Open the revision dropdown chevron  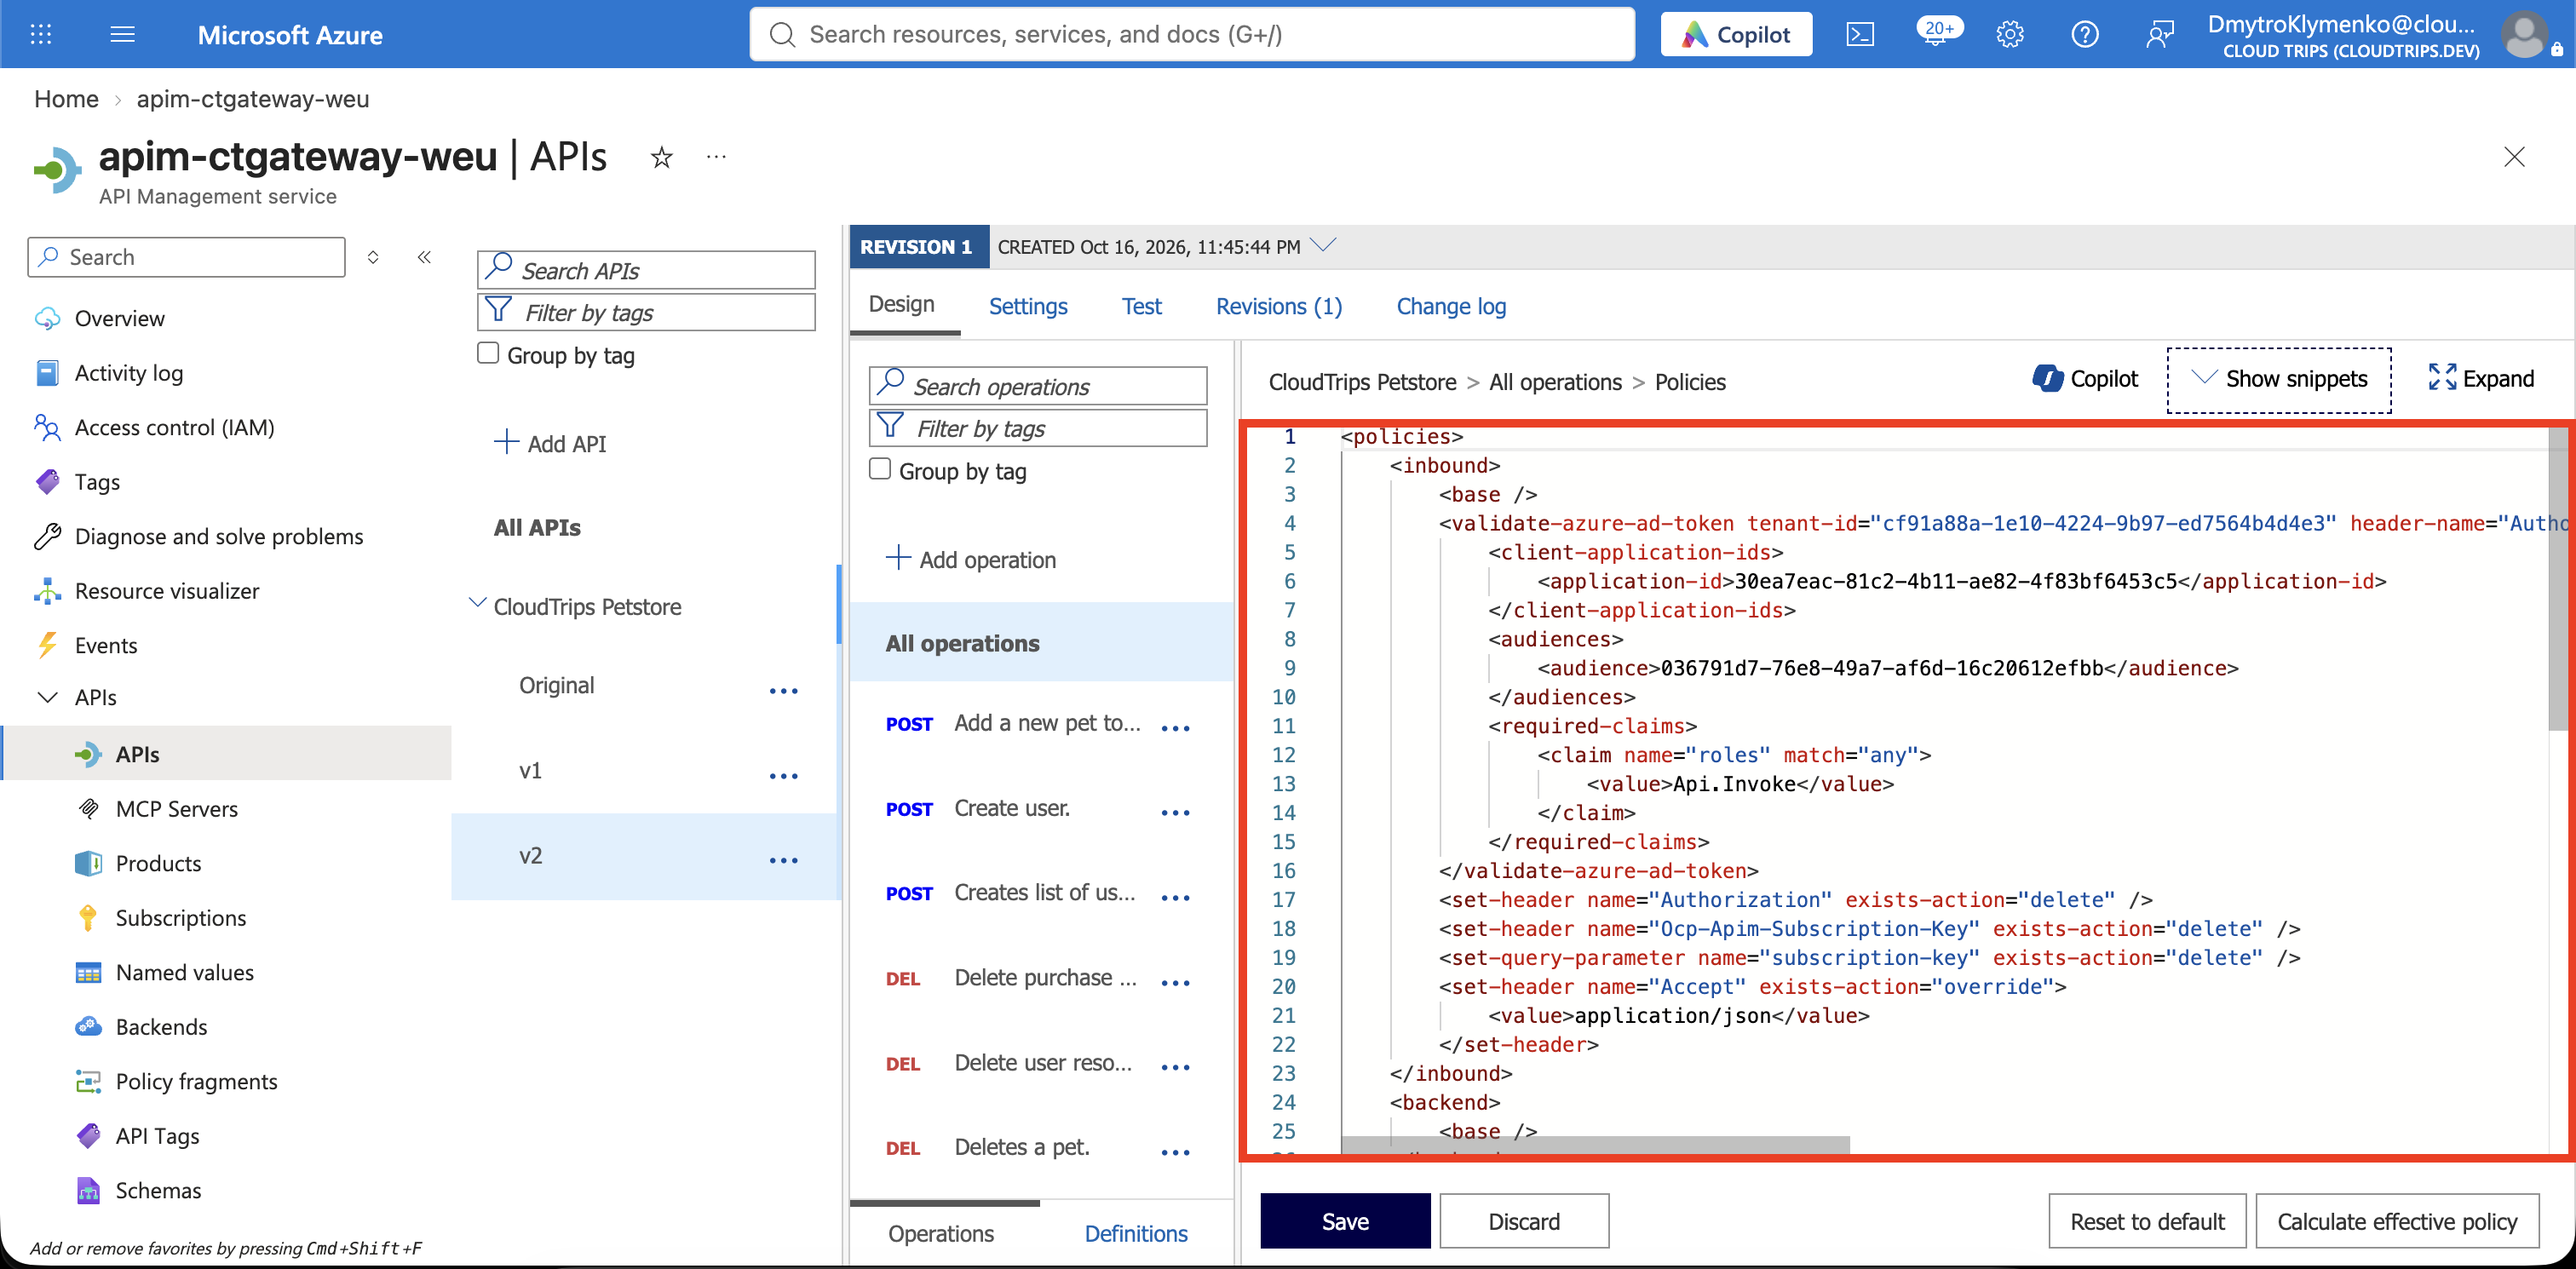pyautogui.click(x=1323, y=245)
